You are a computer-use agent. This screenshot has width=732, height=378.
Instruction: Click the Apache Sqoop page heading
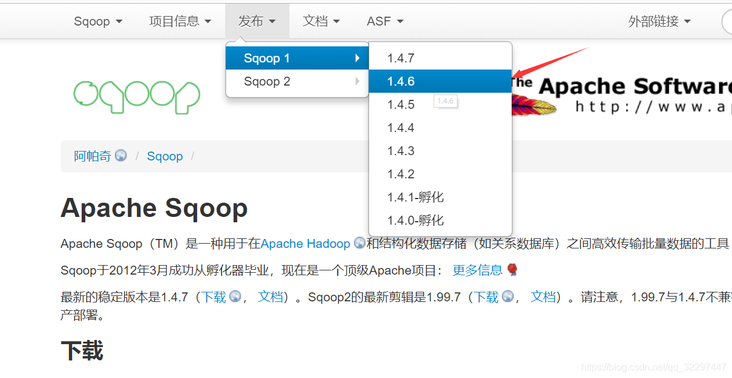tap(154, 208)
